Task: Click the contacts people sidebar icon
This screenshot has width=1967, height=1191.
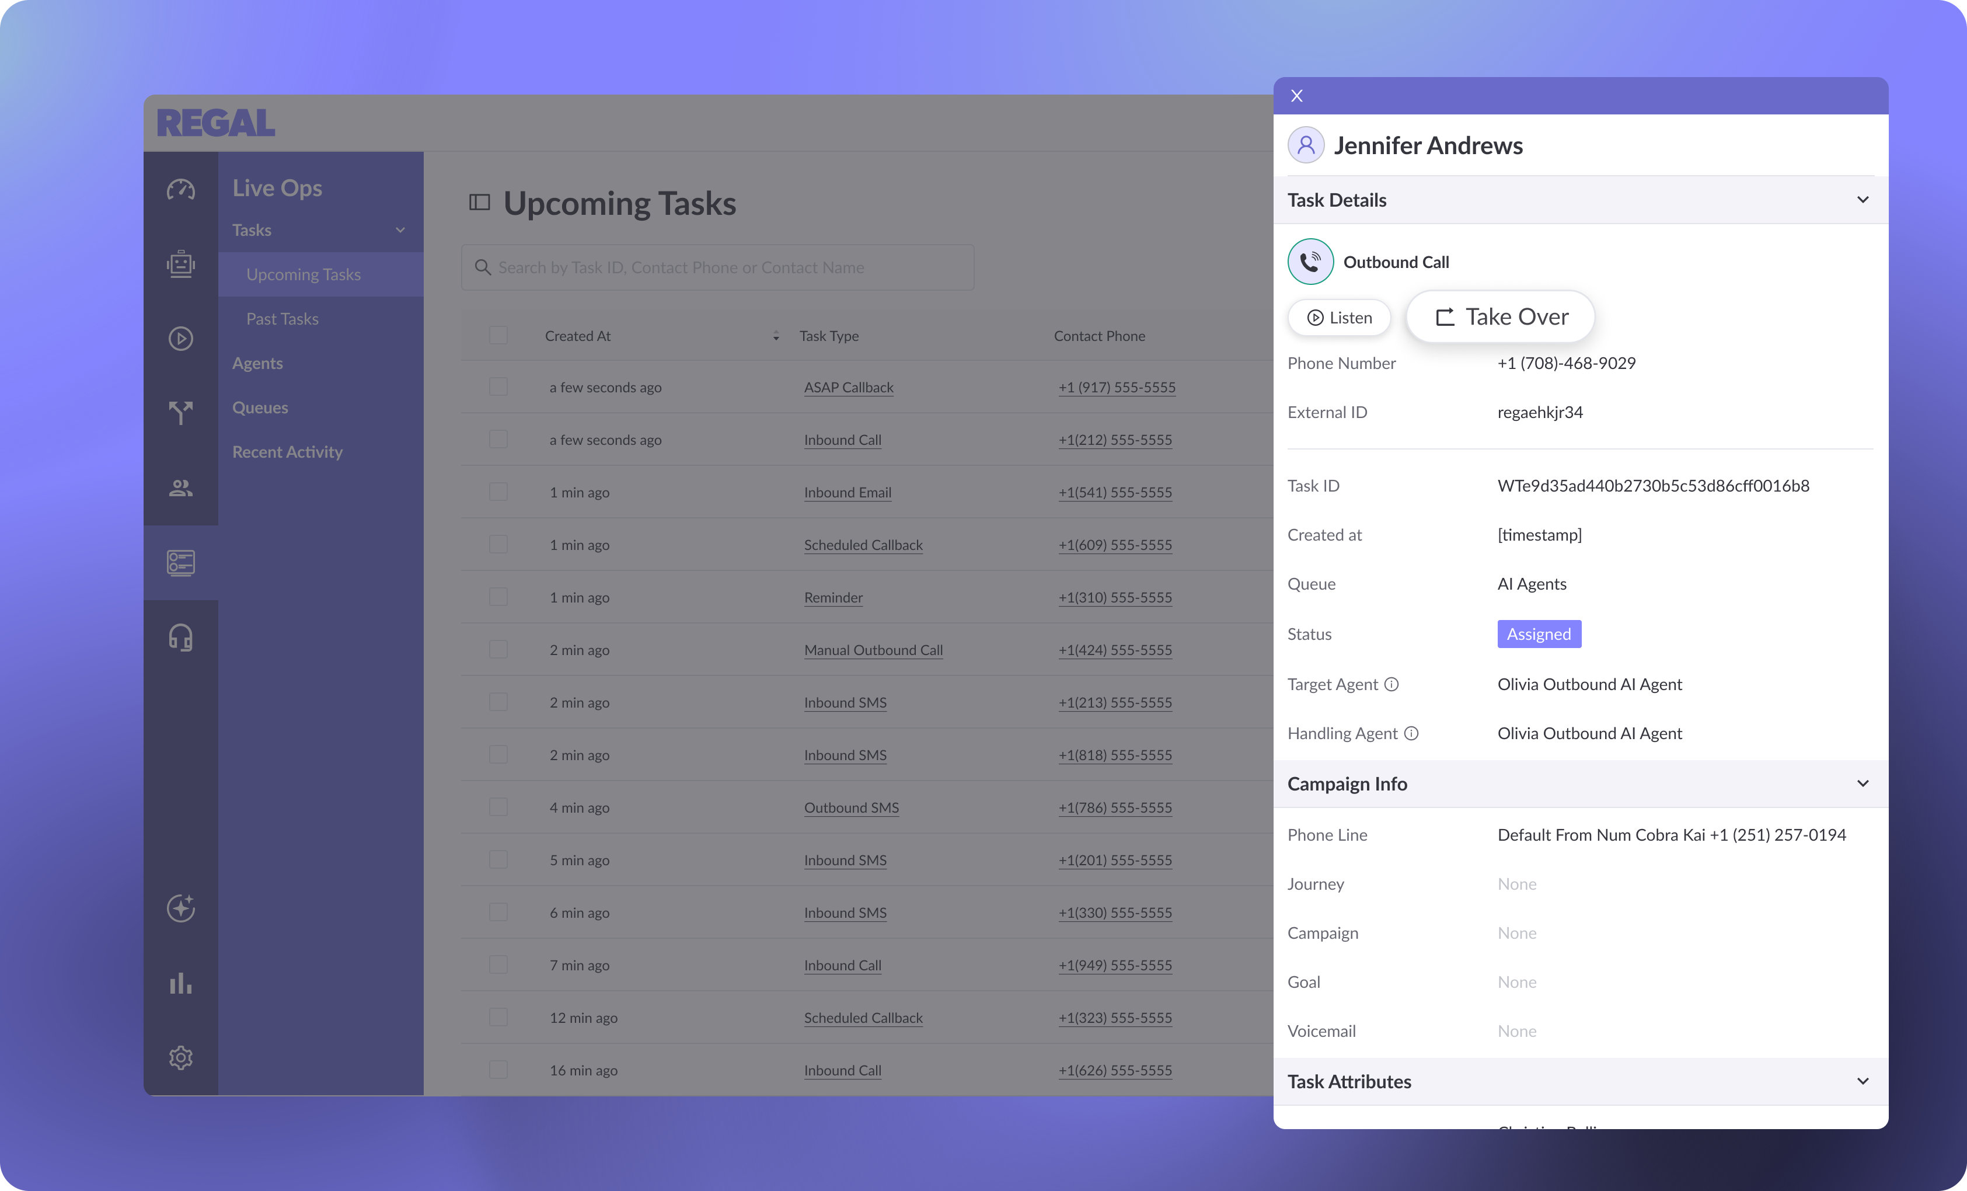Action: pos(180,487)
